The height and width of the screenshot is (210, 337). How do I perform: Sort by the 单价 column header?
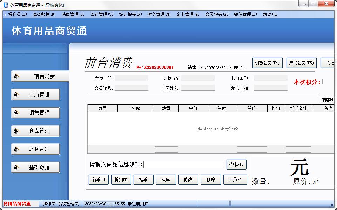(193, 109)
